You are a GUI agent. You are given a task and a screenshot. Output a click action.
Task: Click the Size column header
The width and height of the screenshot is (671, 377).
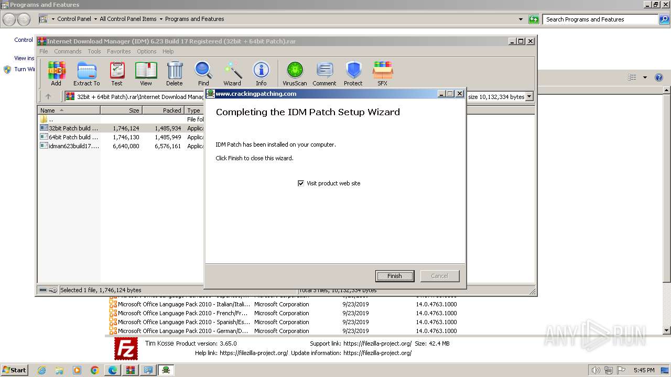pos(121,110)
